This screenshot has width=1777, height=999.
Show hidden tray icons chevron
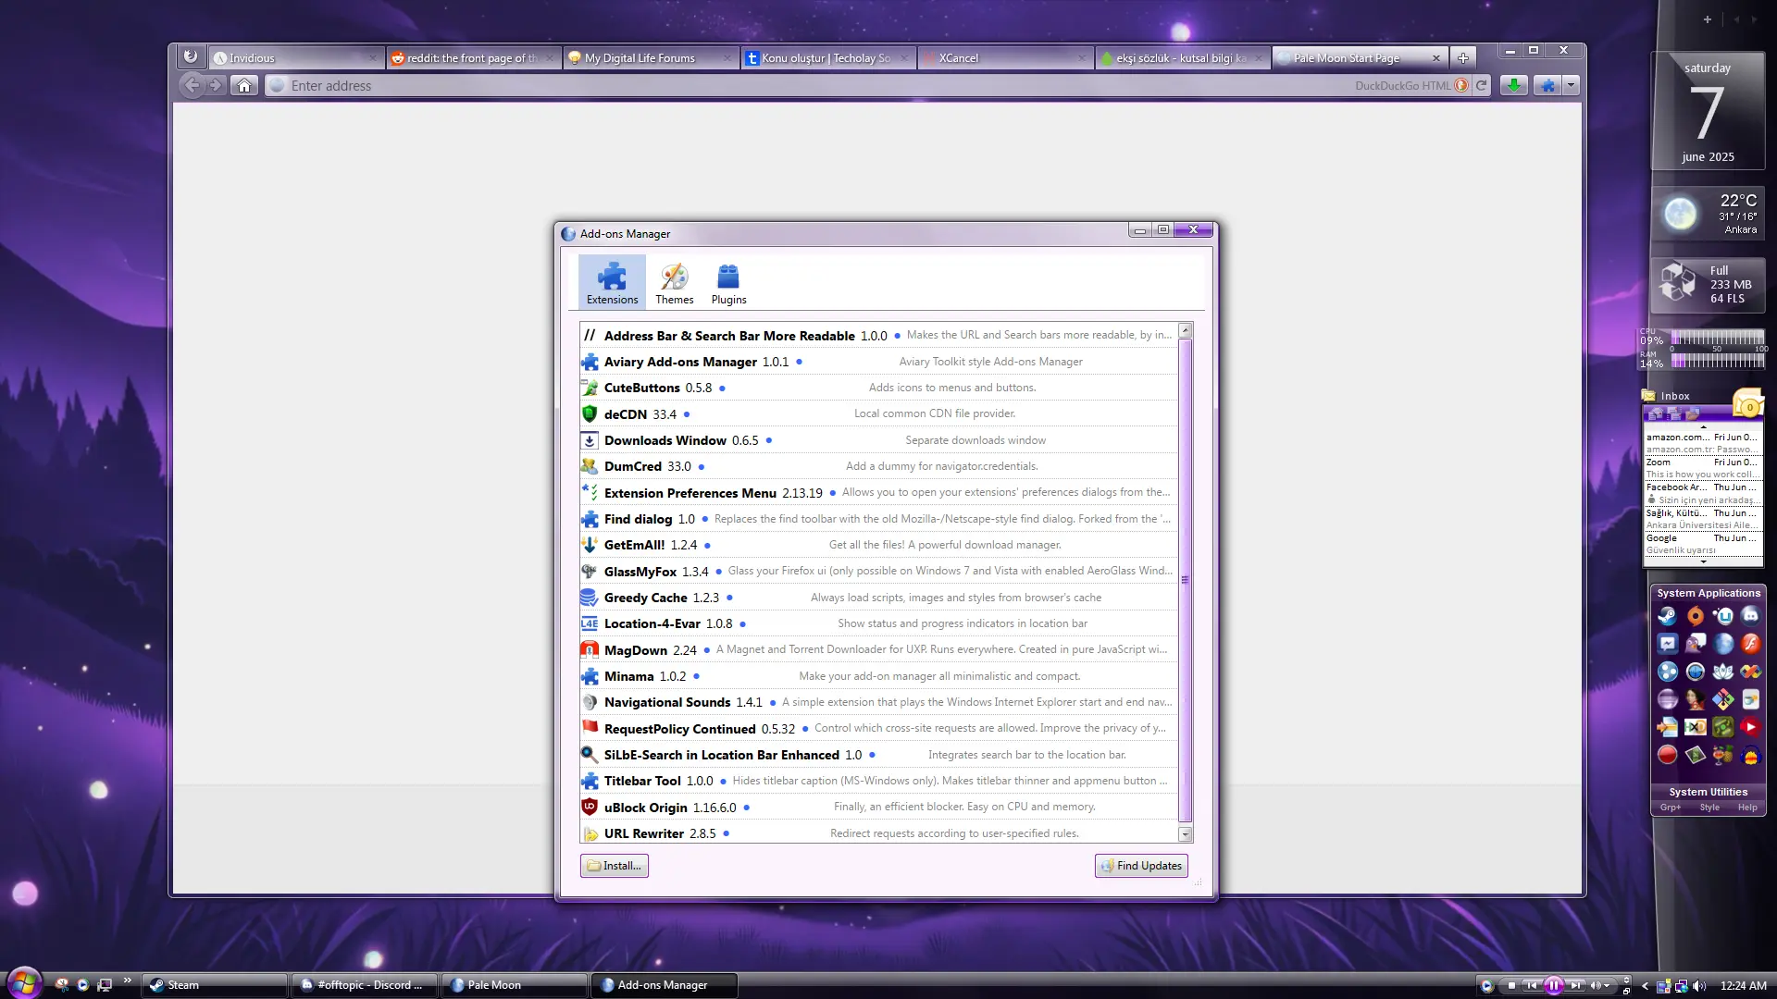[x=1645, y=986]
